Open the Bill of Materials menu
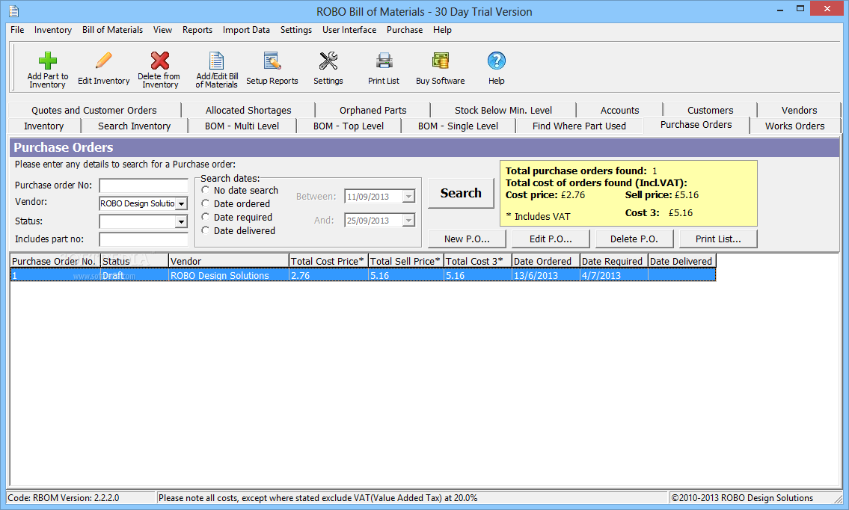Screen dimensions: 849x510 [113, 30]
